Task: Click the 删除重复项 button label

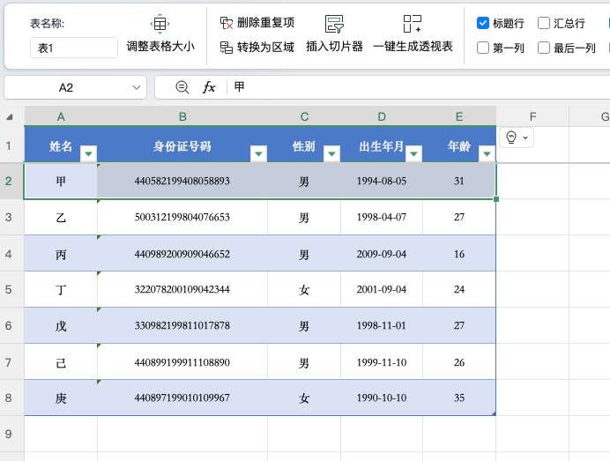Action: (265, 23)
